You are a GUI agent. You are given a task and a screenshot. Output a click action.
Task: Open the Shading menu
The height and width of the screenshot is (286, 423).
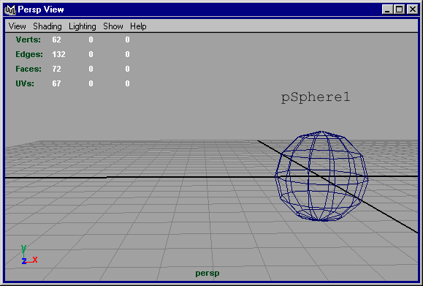point(47,26)
